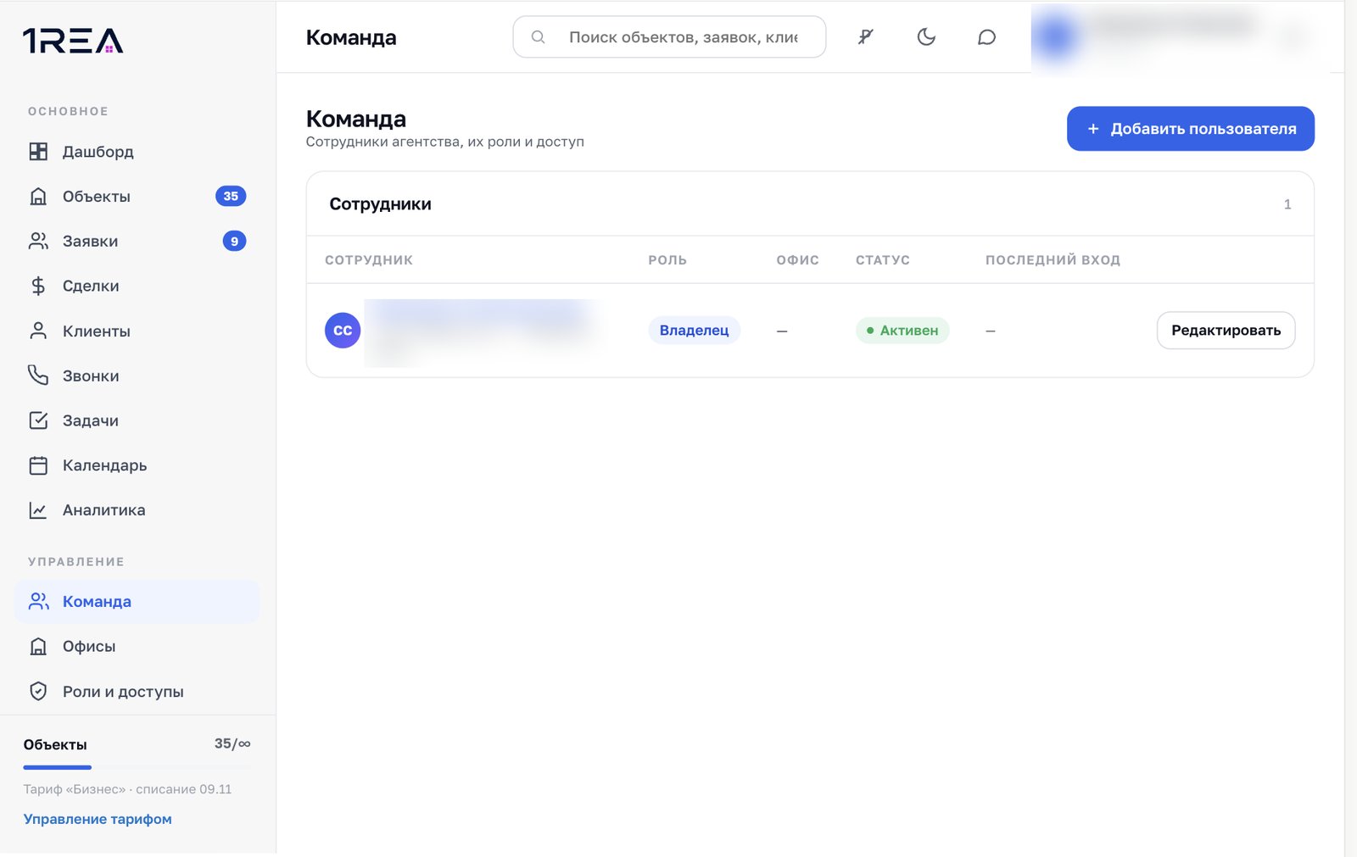Image resolution: width=1357 pixels, height=857 pixels.
Task: Open Звонки in the sidebar
Action: click(137, 376)
